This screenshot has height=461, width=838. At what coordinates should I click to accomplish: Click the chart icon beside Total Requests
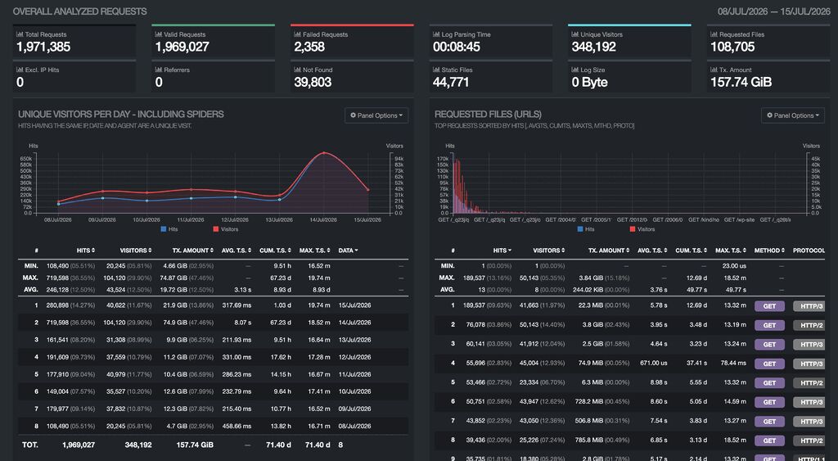click(x=20, y=34)
